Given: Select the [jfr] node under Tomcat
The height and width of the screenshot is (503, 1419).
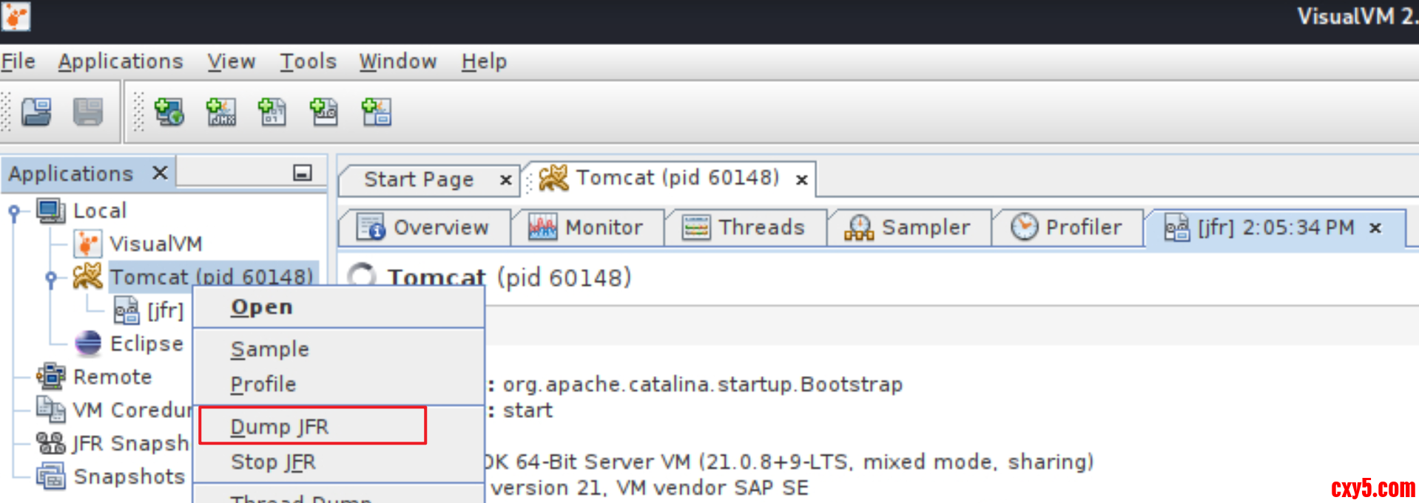Looking at the screenshot, I should pyautogui.click(x=164, y=311).
